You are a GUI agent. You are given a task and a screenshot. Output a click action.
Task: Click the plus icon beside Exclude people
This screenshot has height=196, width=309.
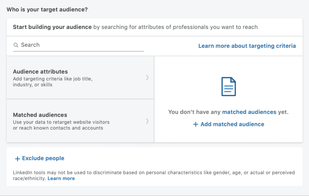(18, 159)
